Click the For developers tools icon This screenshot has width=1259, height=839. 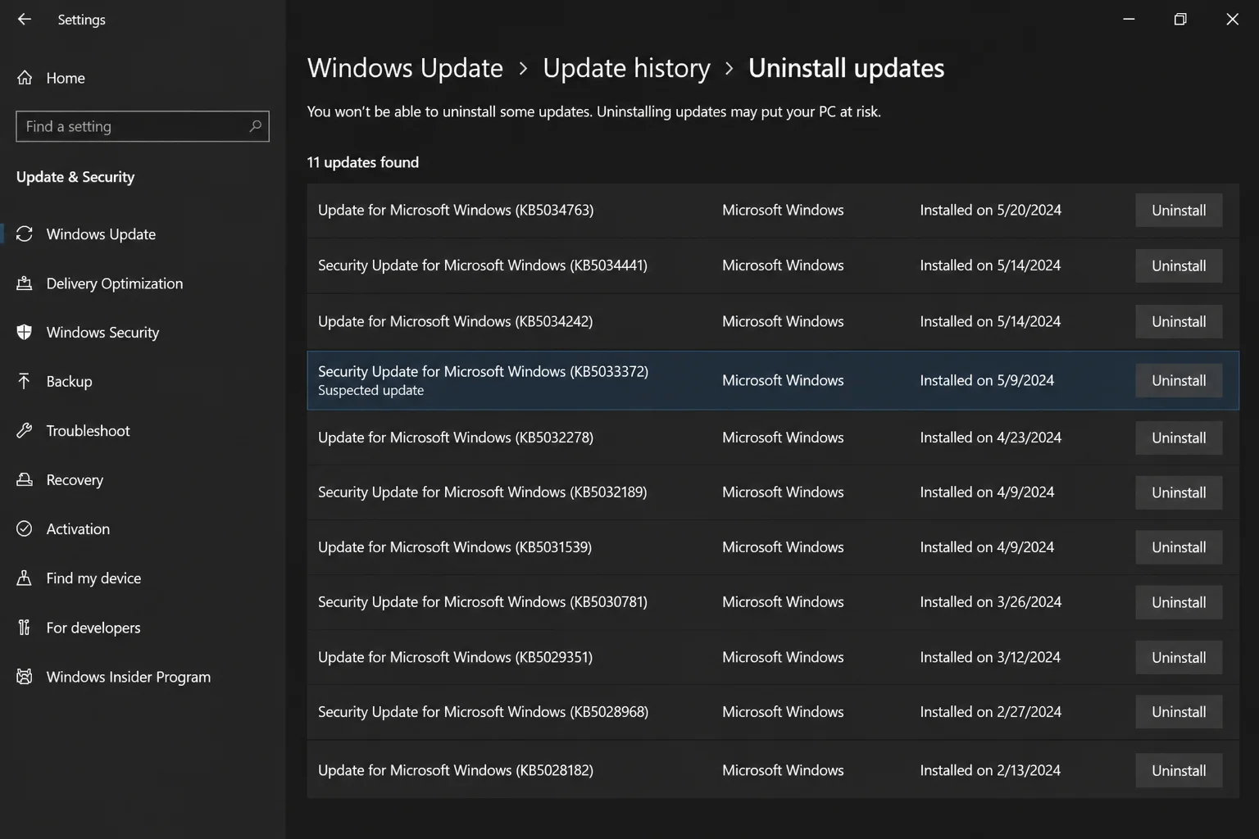25,628
